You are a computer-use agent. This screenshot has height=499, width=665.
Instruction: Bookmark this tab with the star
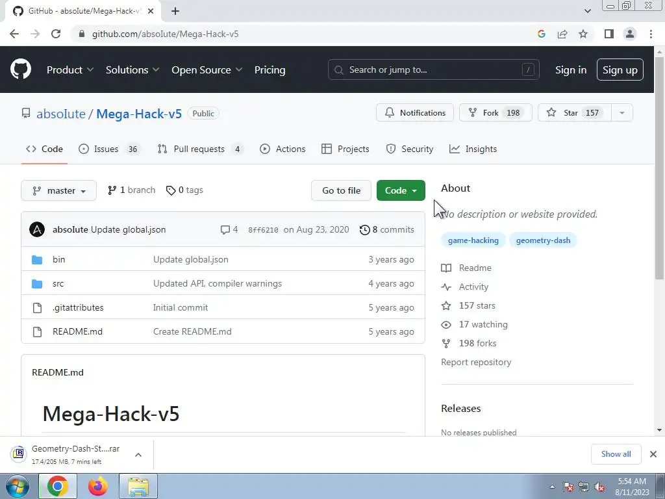[x=583, y=34]
